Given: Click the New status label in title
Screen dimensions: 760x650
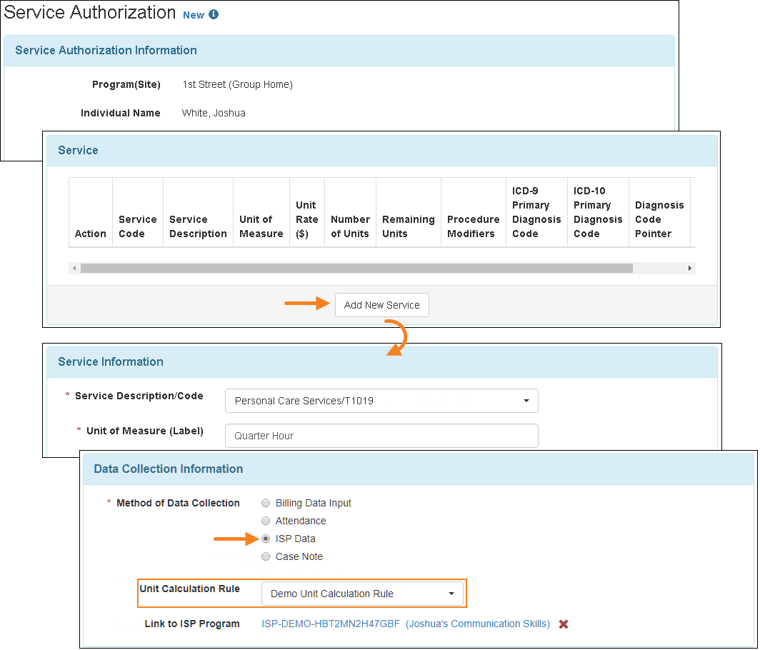Looking at the screenshot, I should 194,15.
